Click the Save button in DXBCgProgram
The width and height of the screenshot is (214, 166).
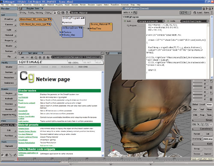pyautogui.click(x=206, y=12)
